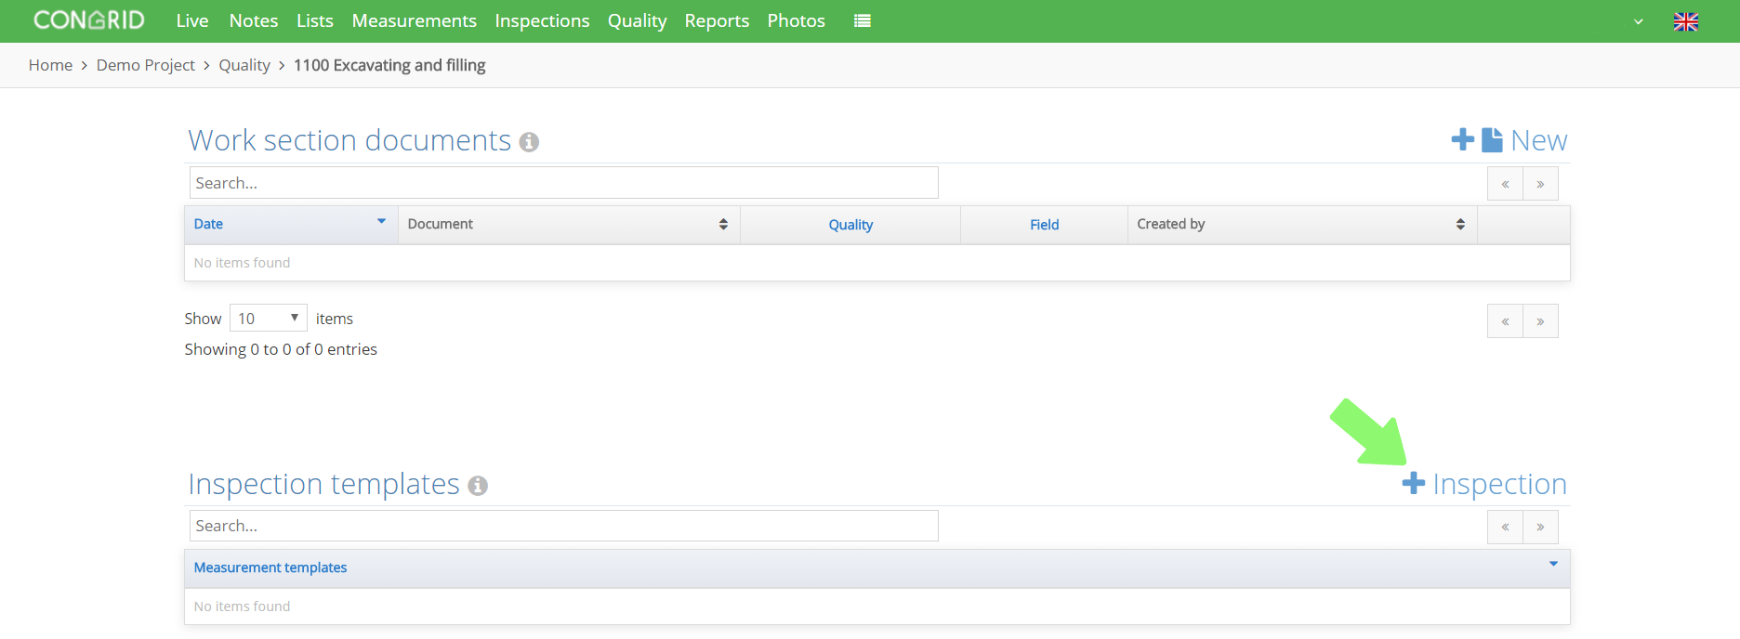Open the list view icon in navbar
The image size is (1740, 639).
tap(863, 20)
